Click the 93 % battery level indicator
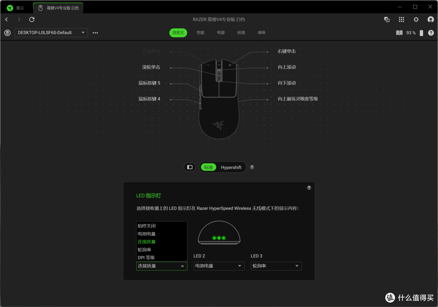The width and height of the screenshot is (438, 307). pyautogui.click(x=410, y=33)
